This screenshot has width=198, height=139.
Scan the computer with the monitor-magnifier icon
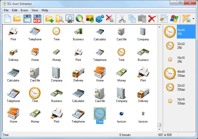(70, 19)
